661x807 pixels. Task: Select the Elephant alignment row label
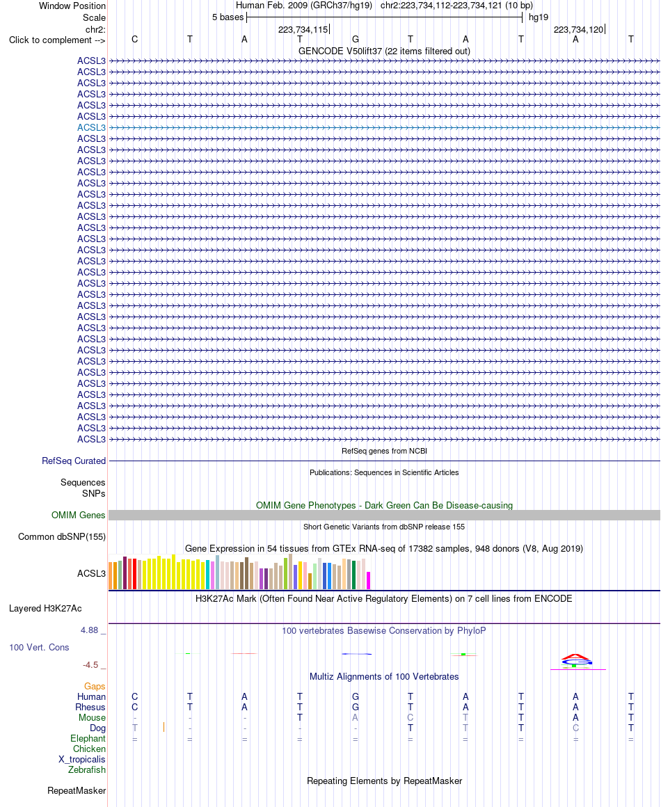(x=88, y=739)
